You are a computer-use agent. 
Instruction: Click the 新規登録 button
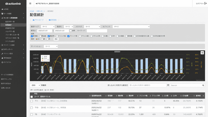[53, 20]
